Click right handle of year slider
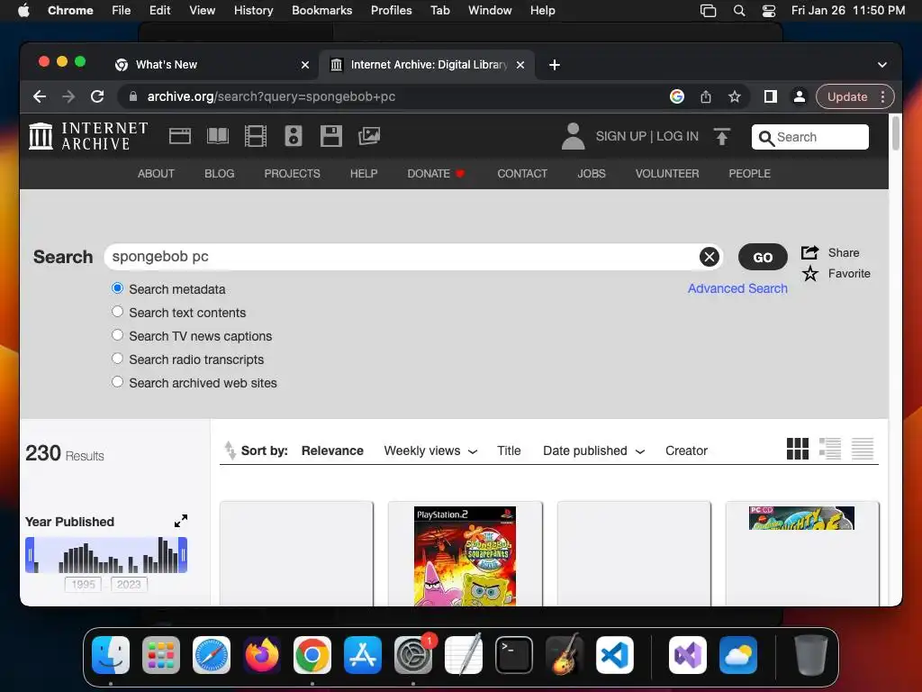The image size is (922, 692). pyautogui.click(x=183, y=555)
